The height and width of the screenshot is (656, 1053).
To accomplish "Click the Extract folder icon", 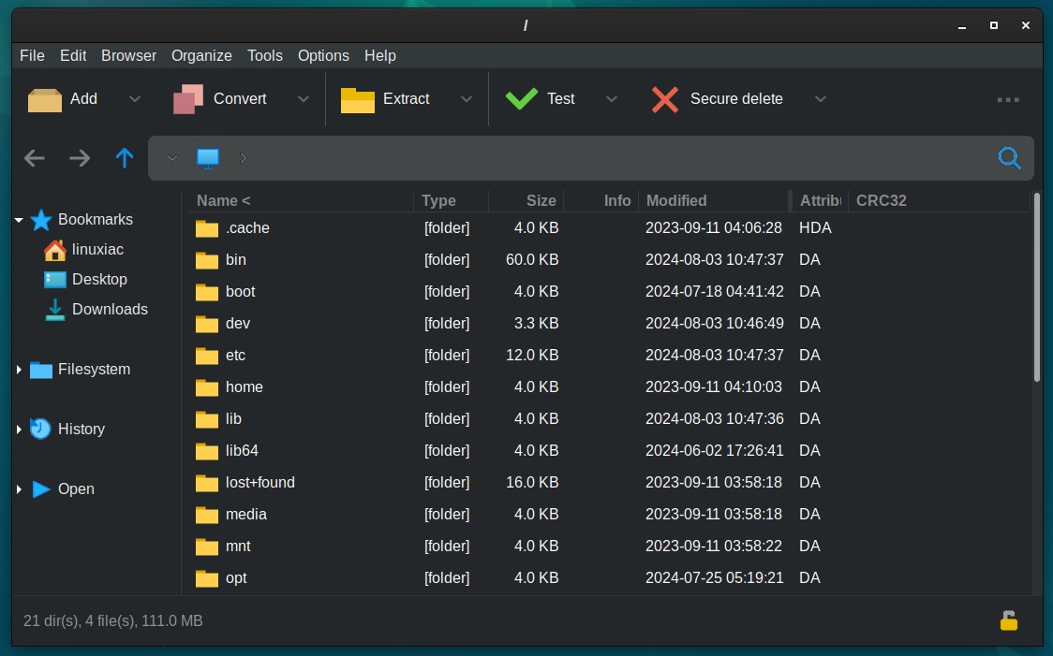I will (x=357, y=100).
